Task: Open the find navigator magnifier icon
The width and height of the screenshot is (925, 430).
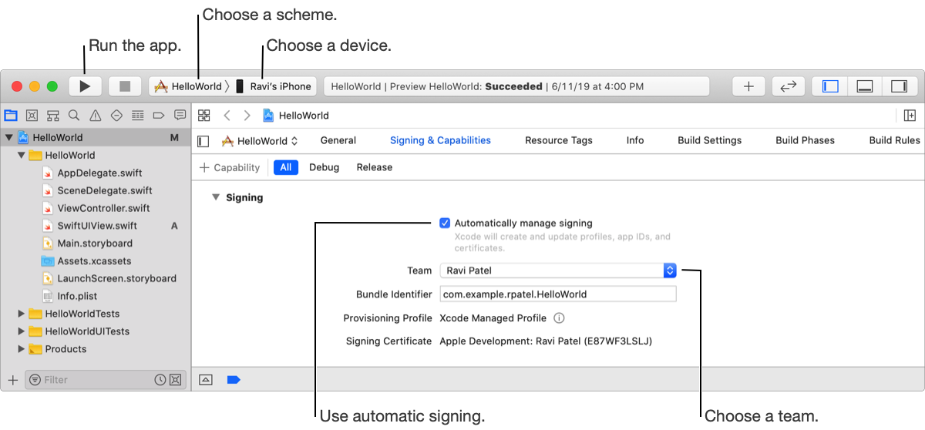Action: pos(74,116)
